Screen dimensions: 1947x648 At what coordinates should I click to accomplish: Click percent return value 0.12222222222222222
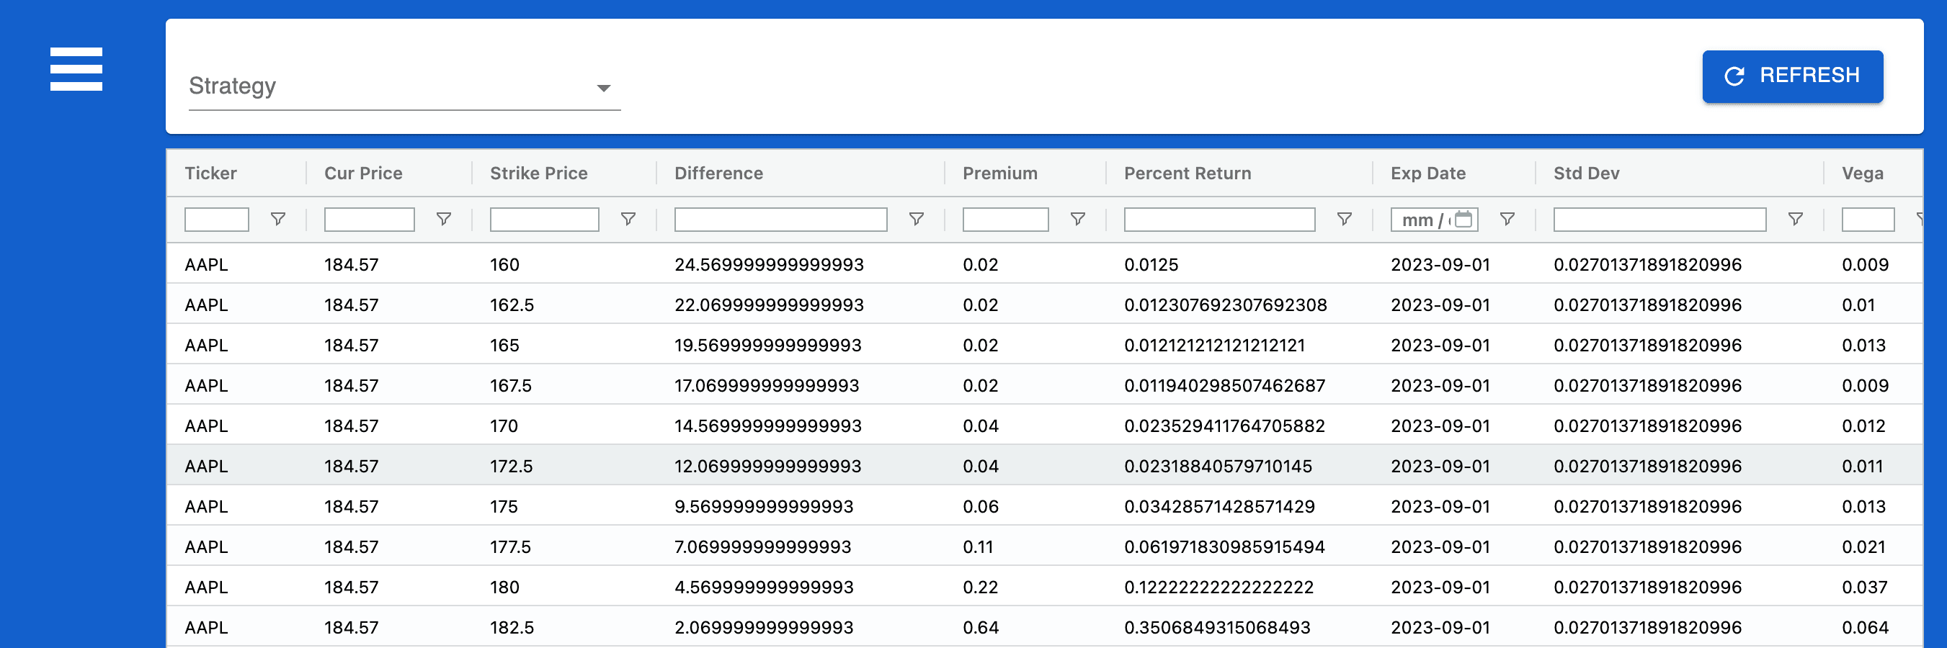coord(1219,587)
